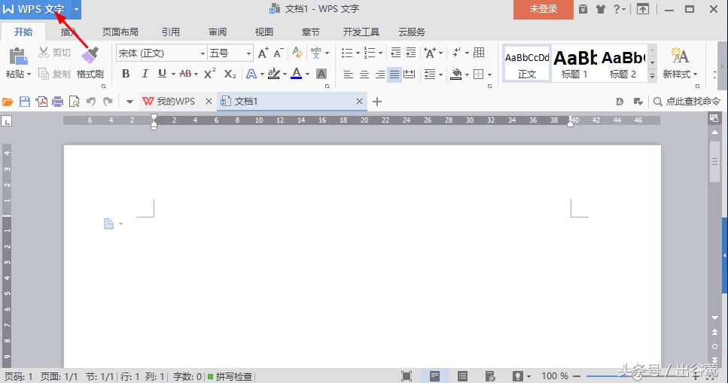
Task: Open new document tab with plus
Action: [377, 102]
